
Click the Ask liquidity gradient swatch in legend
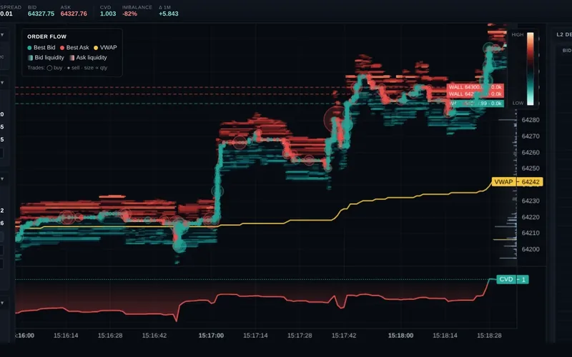click(72, 58)
